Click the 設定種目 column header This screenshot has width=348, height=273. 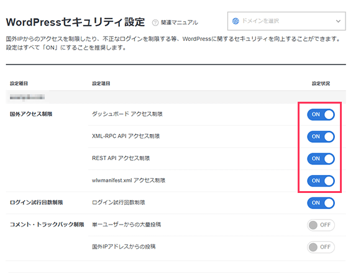(19, 84)
